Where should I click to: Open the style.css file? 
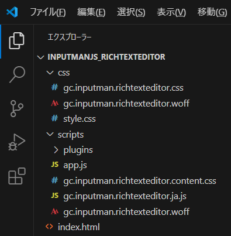pos(80,119)
